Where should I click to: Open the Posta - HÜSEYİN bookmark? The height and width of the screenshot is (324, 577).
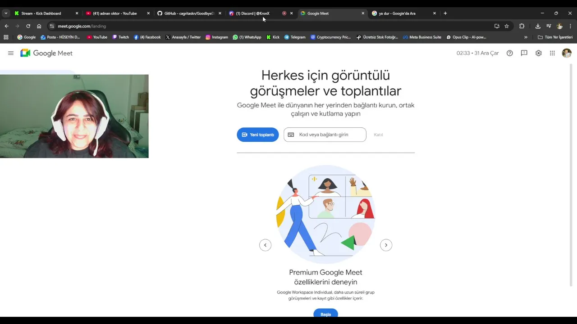(60, 37)
